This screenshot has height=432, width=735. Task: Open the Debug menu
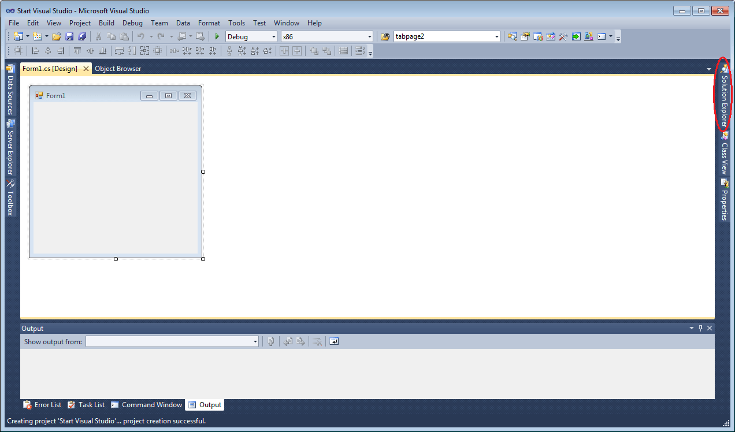point(132,23)
